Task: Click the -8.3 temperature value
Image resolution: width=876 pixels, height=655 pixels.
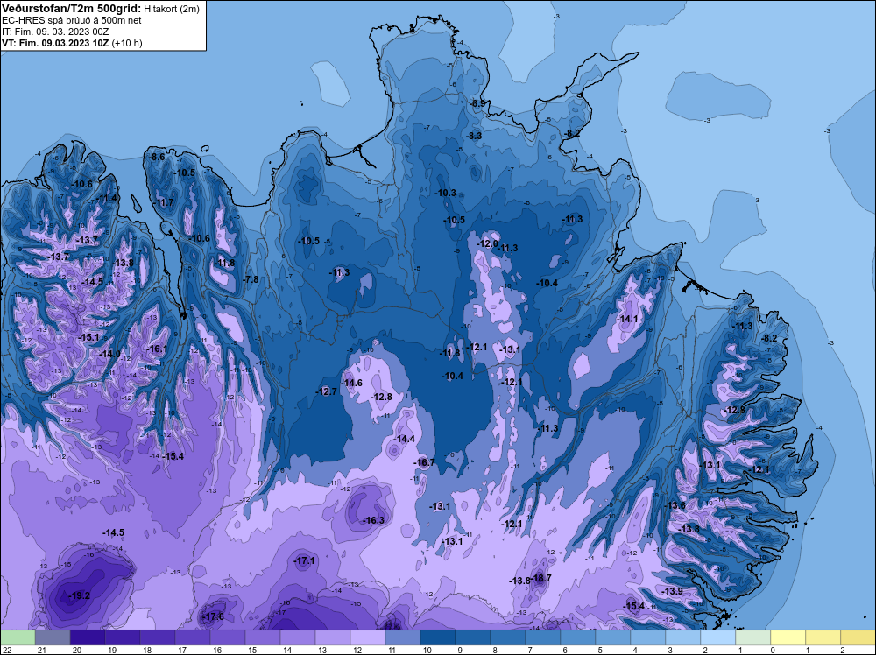Action: [x=474, y=136]
